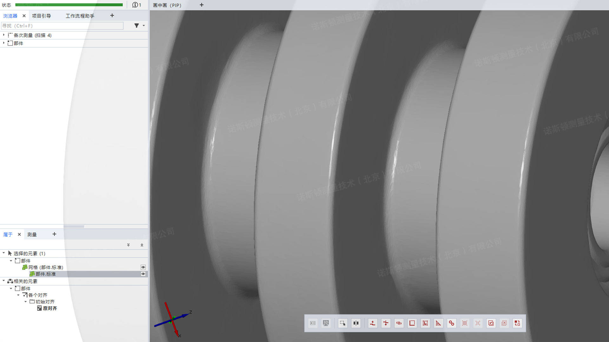Click the filter funnel icon in browser panel
This screenshot has width=609, height=342.
[136, 26]
